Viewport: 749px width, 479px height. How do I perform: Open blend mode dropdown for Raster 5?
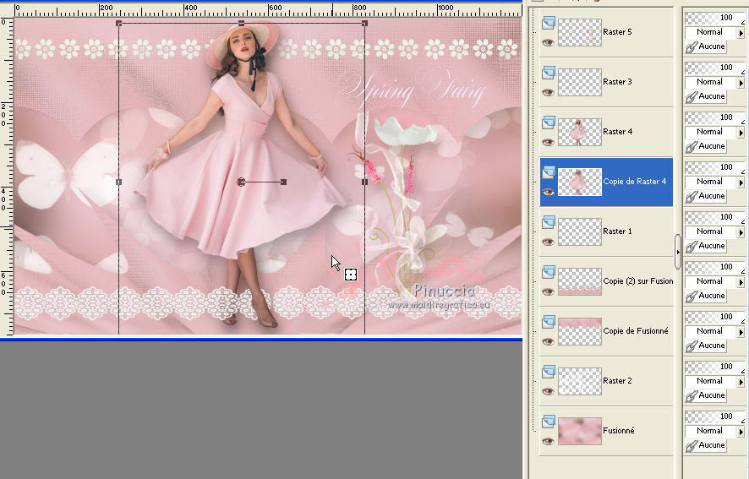[741, 32]
